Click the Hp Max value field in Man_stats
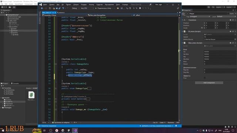This screenshot has height=133, width=237. [x=220, y=54]
